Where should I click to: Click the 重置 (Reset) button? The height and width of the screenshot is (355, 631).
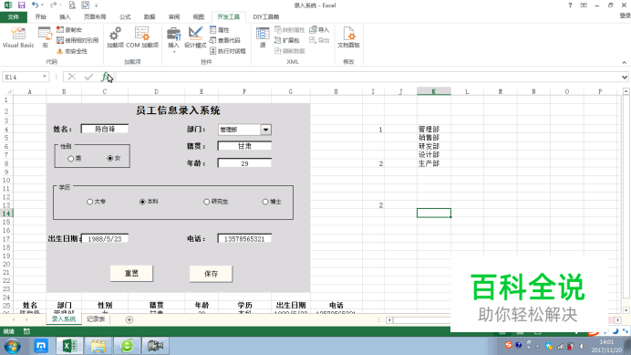131,274
